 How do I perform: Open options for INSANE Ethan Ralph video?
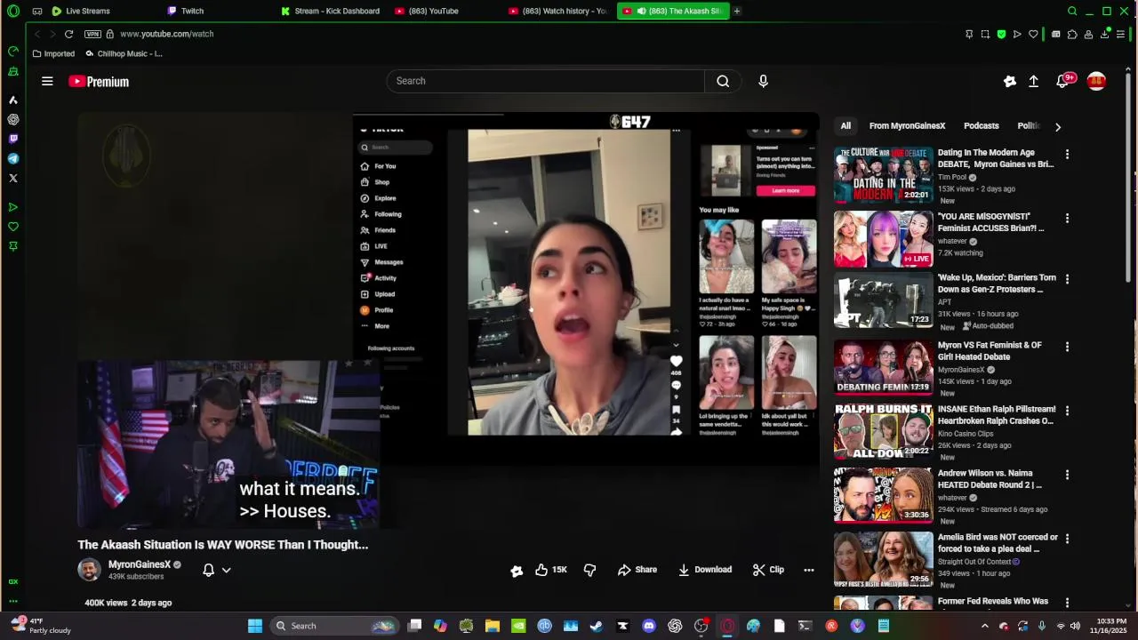click(x=1067, y=411)
